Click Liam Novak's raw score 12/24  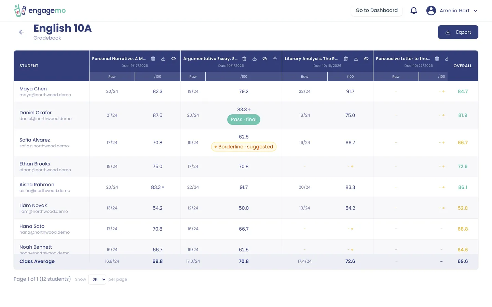coord(193,208)
